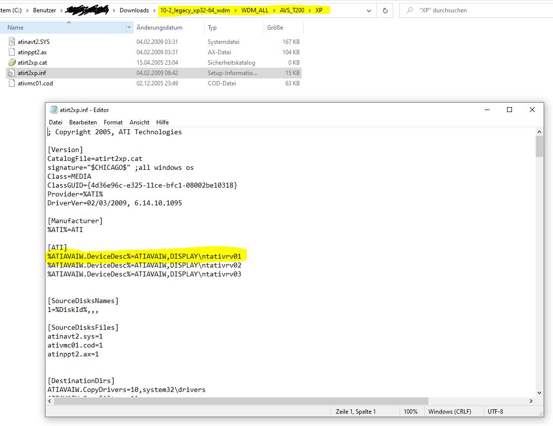
Task: Open the Datei menu in Editor
Action: tap(55, 122)
